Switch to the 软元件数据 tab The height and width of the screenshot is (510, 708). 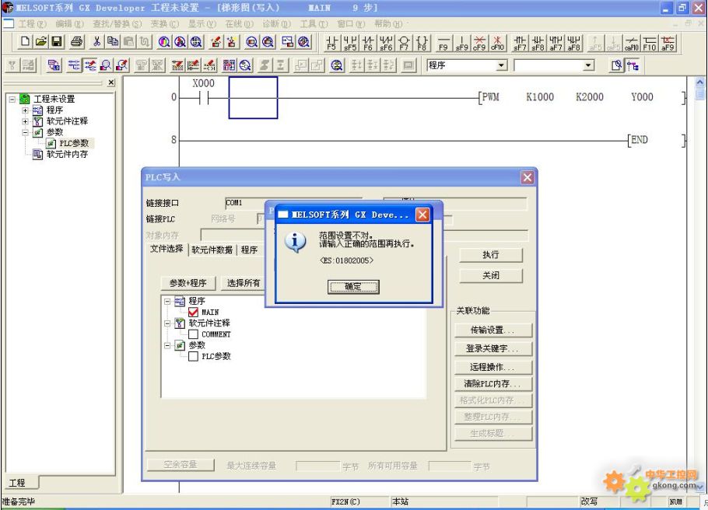[212, 250]
